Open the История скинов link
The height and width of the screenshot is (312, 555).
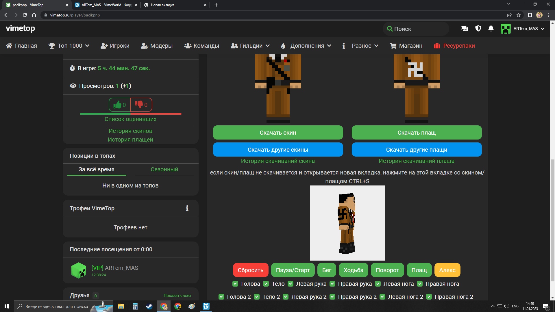coord(130,131)
